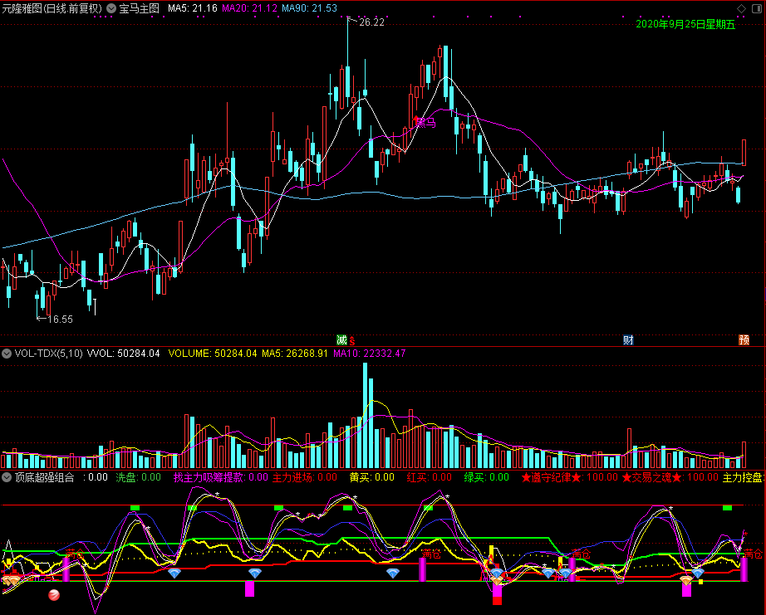Click the red S marker beside 减
The image size is (766, 615).
[352, 339]
